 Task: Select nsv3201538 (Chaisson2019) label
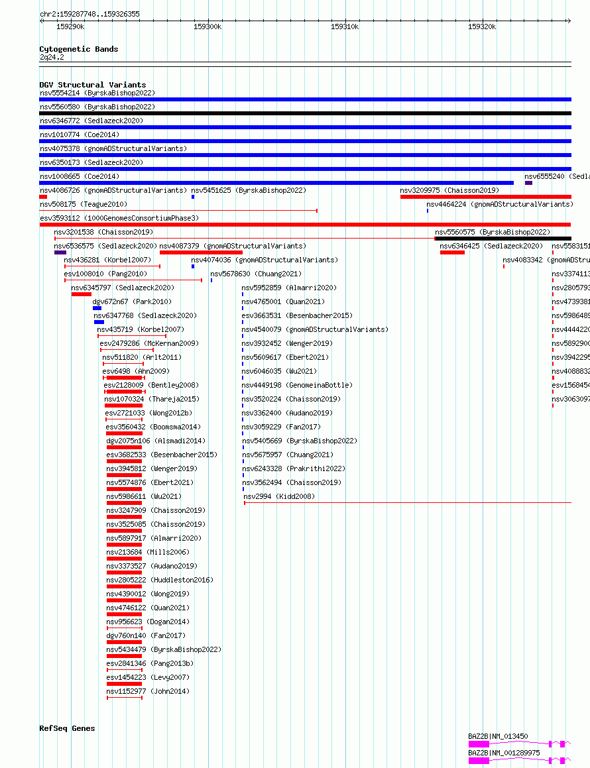pos(103,232)
